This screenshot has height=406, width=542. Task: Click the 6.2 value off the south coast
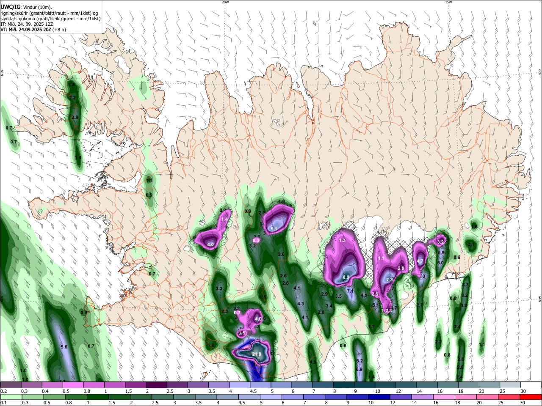click(x=360, y=361)
